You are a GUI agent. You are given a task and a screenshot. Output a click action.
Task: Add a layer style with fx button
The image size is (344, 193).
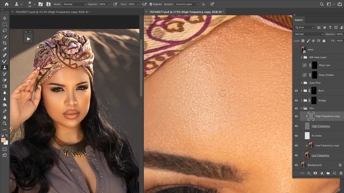point(309,173)
